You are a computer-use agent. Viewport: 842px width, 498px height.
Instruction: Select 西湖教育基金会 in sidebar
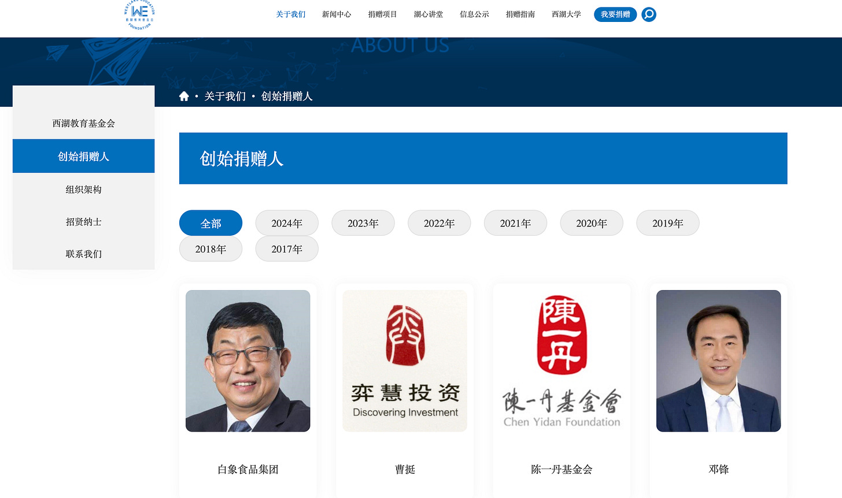[84, 123]
